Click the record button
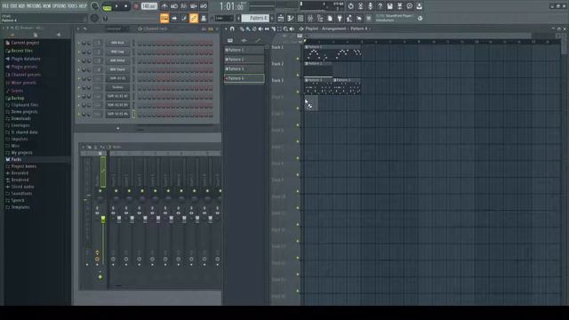569x320 pixels. click(136, 6)
